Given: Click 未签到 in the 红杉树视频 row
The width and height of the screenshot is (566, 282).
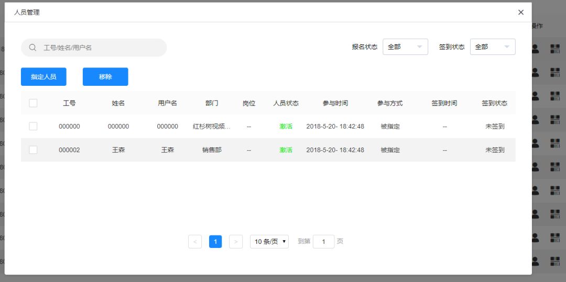Looking at the screenshot, I should coord(495,127).
